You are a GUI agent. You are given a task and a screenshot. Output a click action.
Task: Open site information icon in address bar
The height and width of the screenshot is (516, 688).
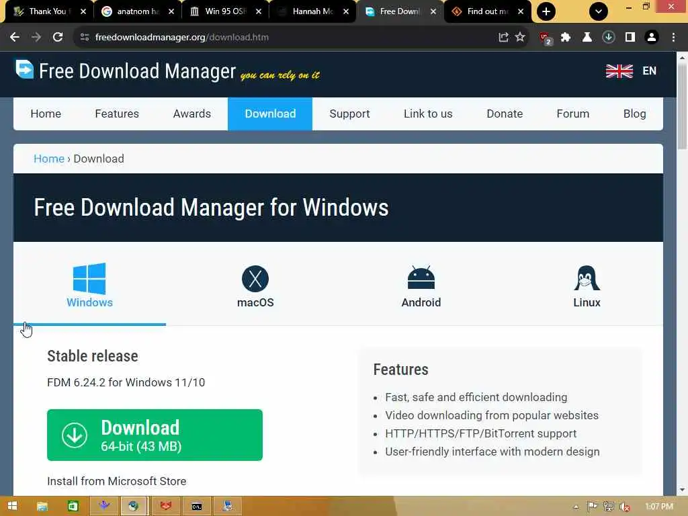point(85,38)
